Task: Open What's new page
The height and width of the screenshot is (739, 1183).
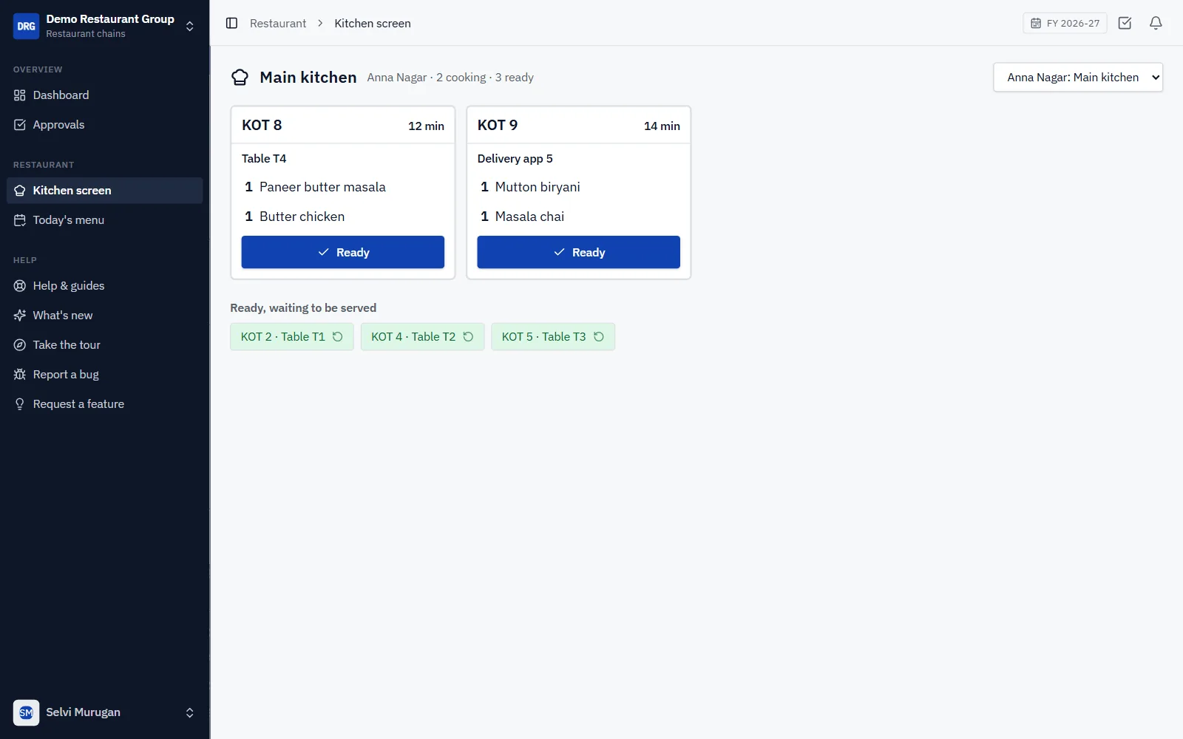Action: tap(104, 316)
